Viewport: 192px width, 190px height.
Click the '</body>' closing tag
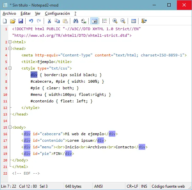(20, 160)
